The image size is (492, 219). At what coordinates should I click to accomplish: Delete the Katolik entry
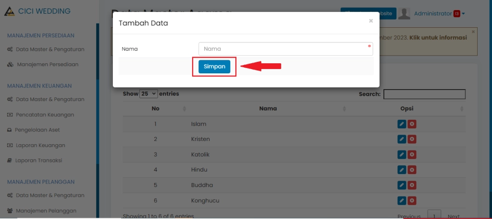(x=412, y=155)
